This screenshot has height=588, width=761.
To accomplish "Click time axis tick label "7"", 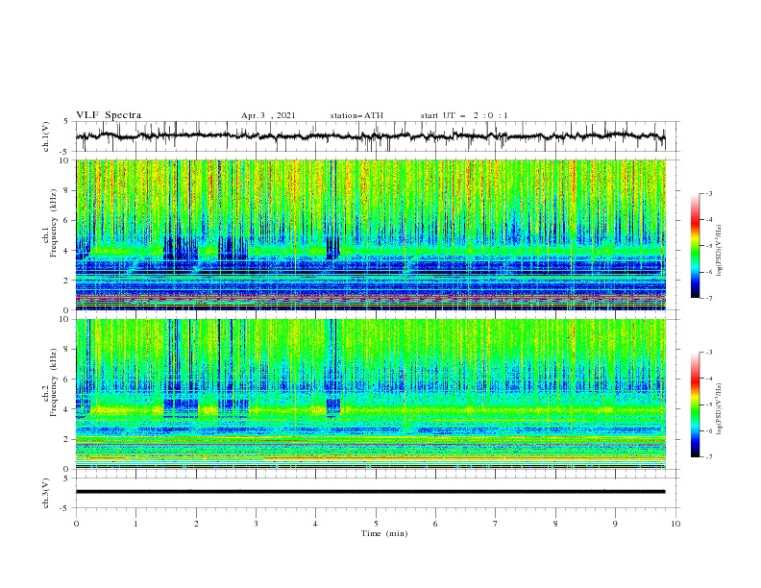I will pyautogui.click(x=496, y=524).
